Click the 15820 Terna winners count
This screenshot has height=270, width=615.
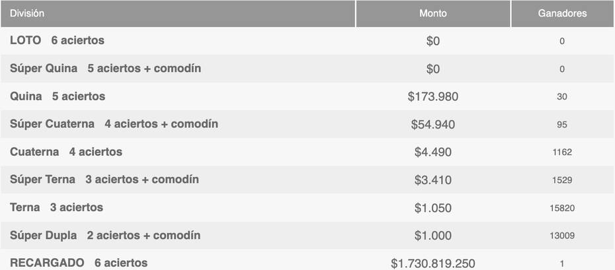coord(562,208)
